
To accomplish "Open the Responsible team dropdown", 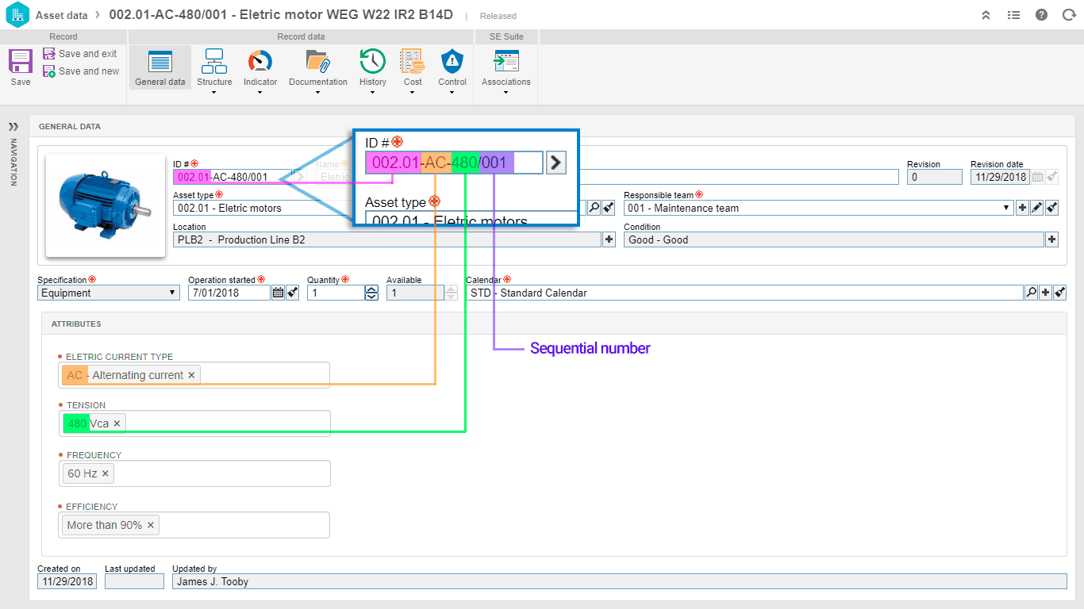I will 1005,207.
